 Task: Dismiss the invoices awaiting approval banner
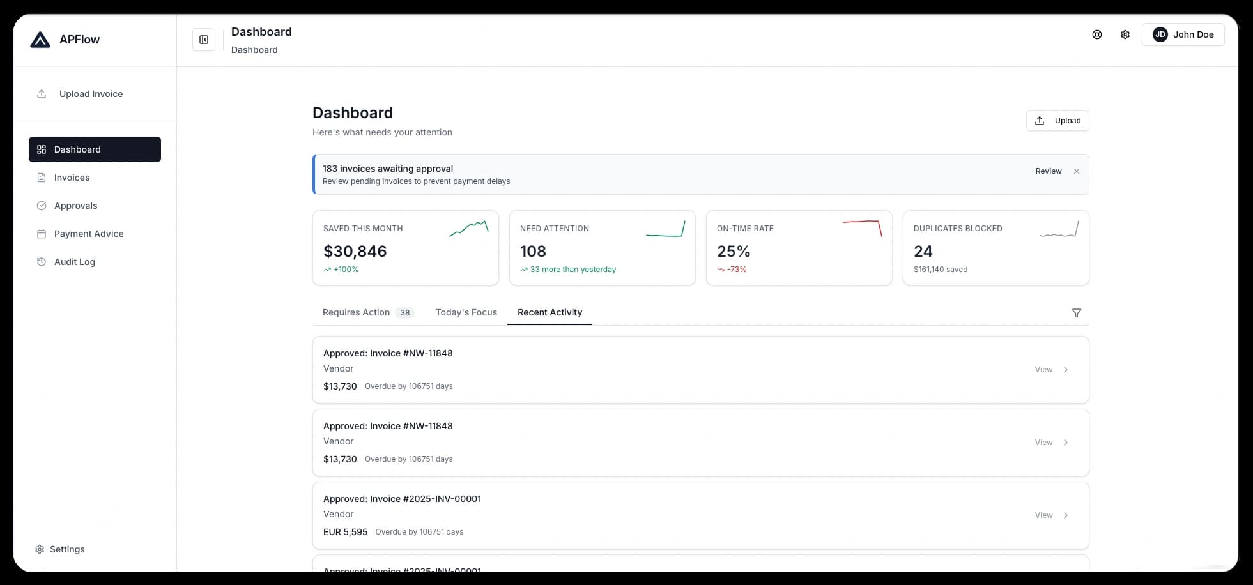[1077, 171]
